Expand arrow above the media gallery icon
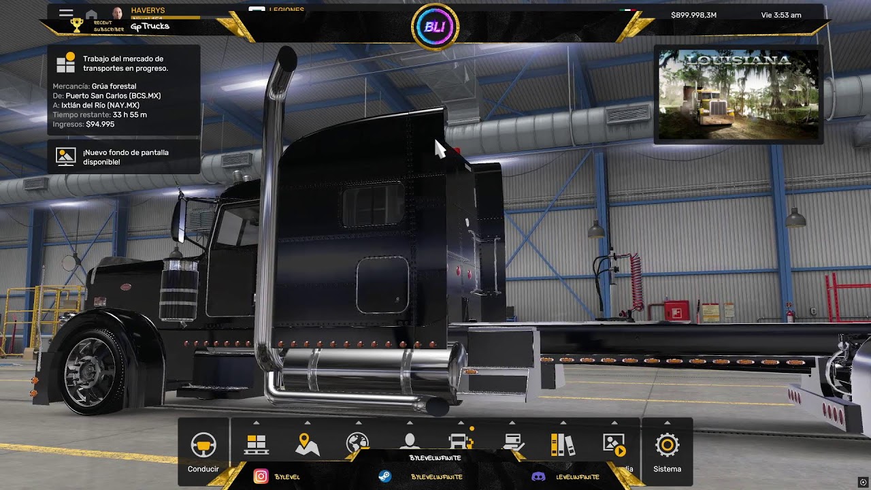Screen dimensions: 871x490 [614, 423]
